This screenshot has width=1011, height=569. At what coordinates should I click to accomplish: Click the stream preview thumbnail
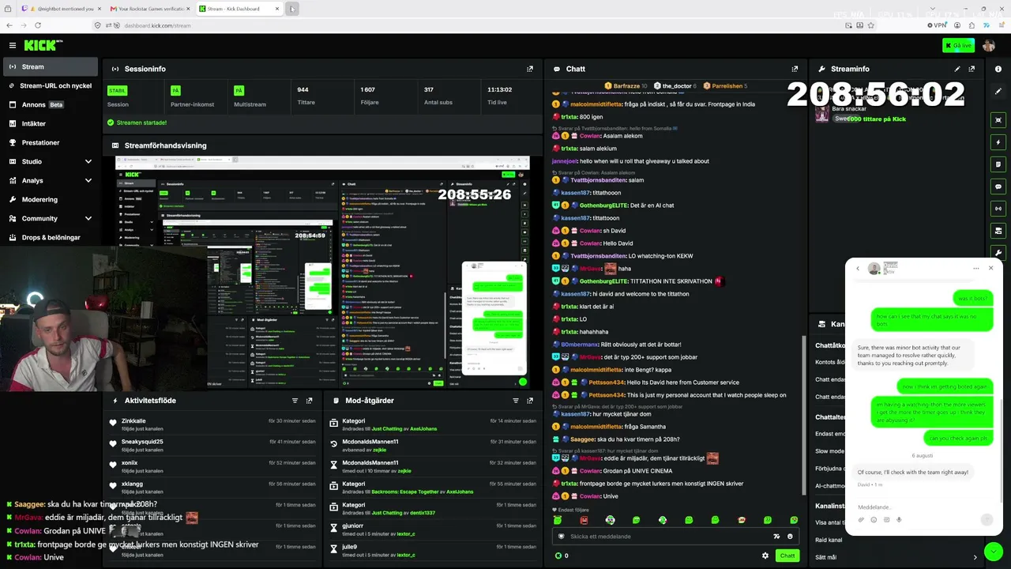coord(322,272)
